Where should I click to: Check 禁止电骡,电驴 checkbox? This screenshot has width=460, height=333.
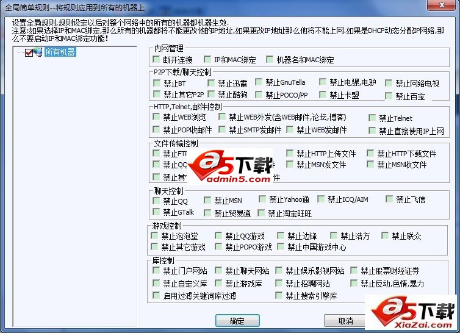(323, 82)
